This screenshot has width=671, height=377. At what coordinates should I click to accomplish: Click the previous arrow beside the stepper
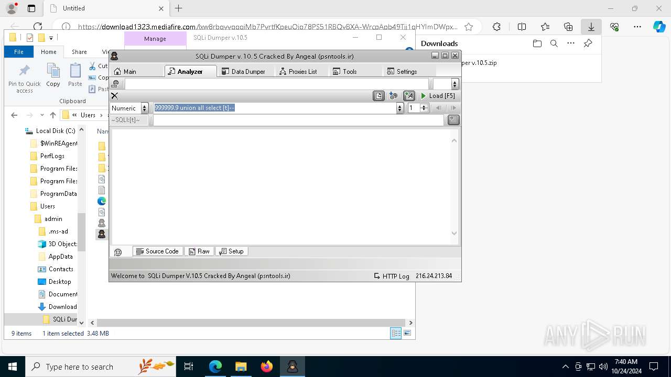(439, 108)
